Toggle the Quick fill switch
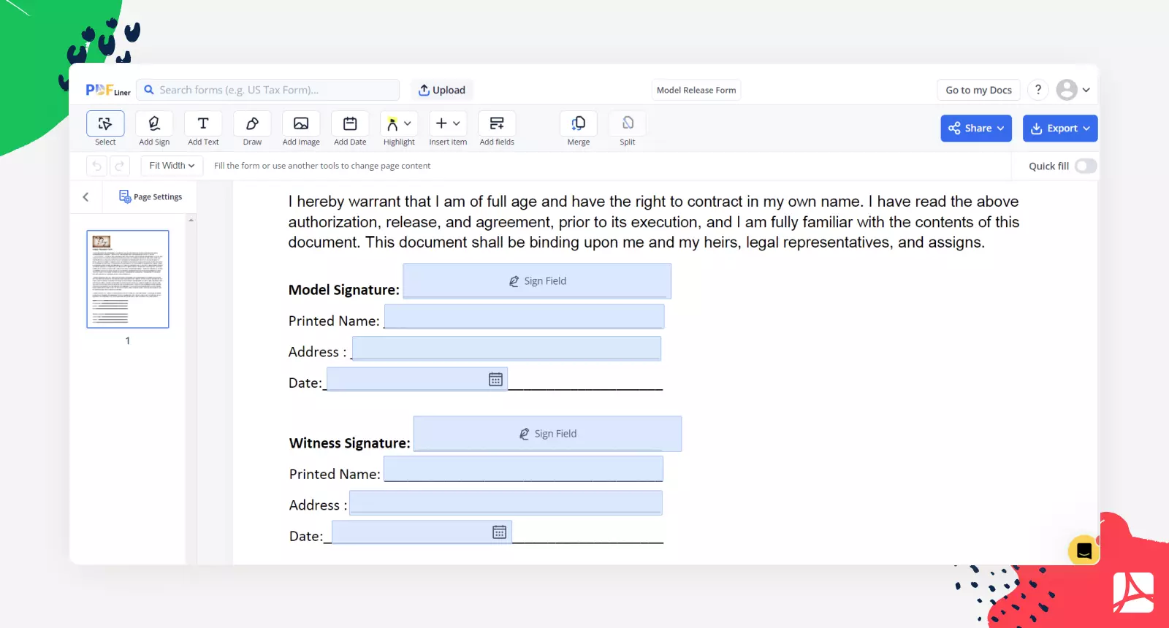 pyautogui.click(x=1086, y=166)
